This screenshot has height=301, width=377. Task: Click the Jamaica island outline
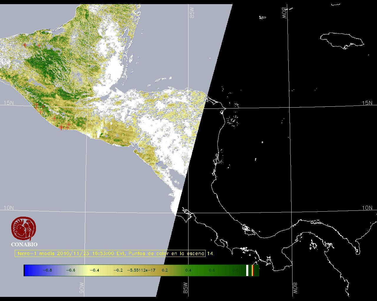tap(342, 40)
